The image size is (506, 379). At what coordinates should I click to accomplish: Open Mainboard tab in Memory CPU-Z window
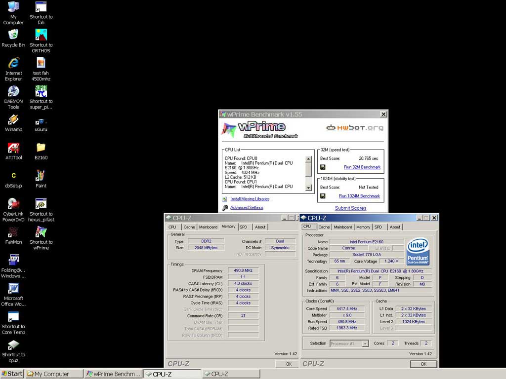[208, 227]
